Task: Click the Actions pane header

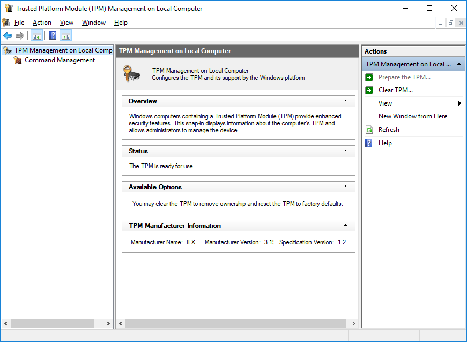Action: pos(413,51)
